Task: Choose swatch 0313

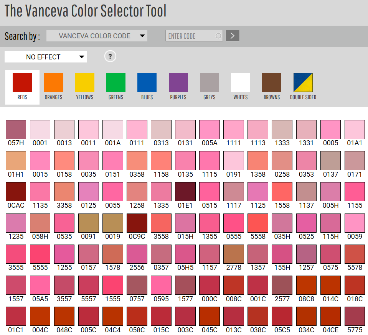Action: point(161,130)
